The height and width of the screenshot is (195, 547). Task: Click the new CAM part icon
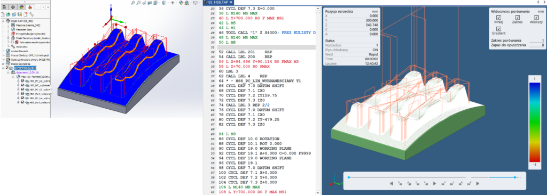pyautogui.click(x=3, y=14)
